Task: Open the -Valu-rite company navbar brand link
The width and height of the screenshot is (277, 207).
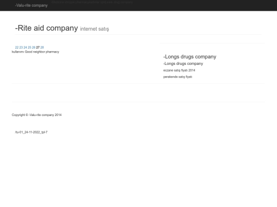Action: (x=31, y=6)
